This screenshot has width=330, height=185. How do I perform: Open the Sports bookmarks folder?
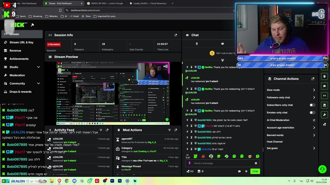click(x=21, y=16)
